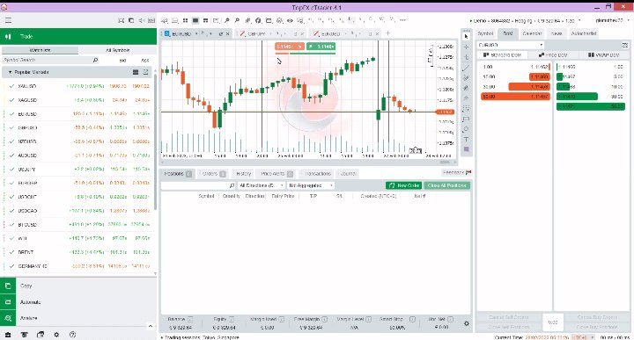Open the Copy section

(78, 286)
